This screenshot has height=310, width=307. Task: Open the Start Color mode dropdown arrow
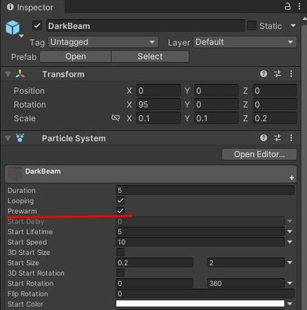click(290, 304)
